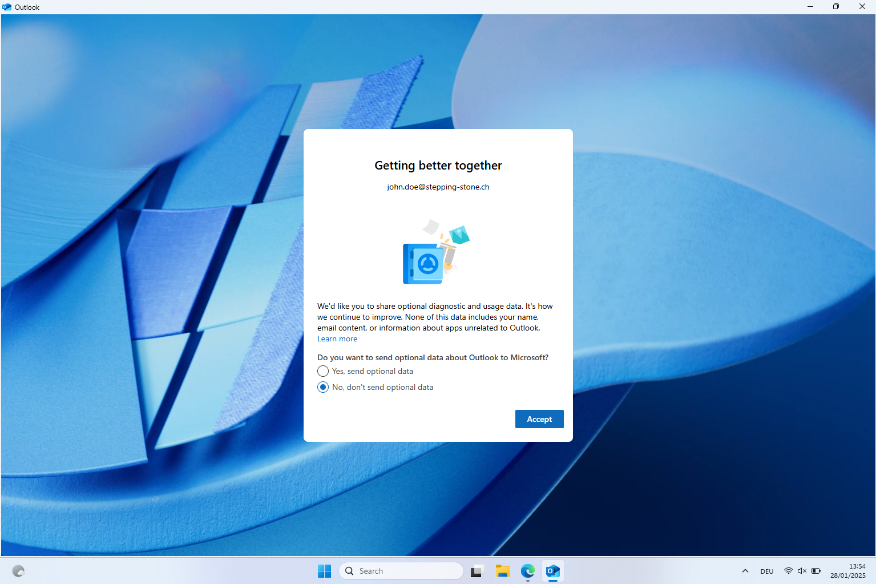The height and width of the screenshot is (584, 876).
Task: Choose "No, don't send optional data"
Action: click(x=323, y=387)
